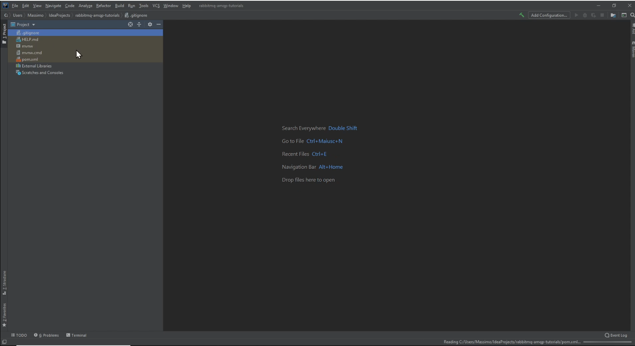
Task: Open the Window menu
Action: click(171, 5)
